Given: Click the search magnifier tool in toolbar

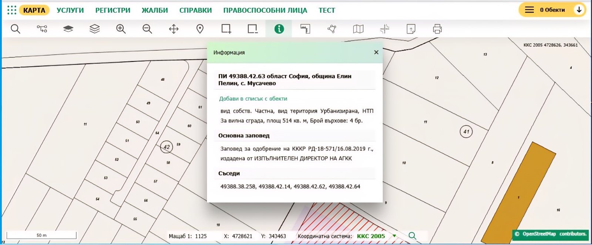Looking at the screenshot, I should [x=16, y=29].
